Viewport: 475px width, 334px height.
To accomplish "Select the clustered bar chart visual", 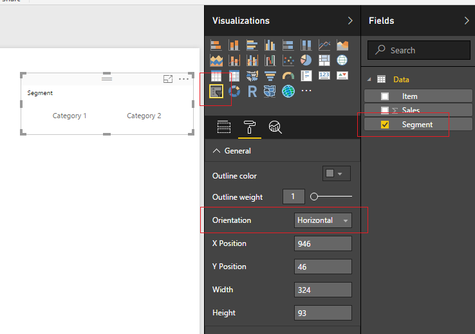I will pyautogui.click(x=252, y=46).
